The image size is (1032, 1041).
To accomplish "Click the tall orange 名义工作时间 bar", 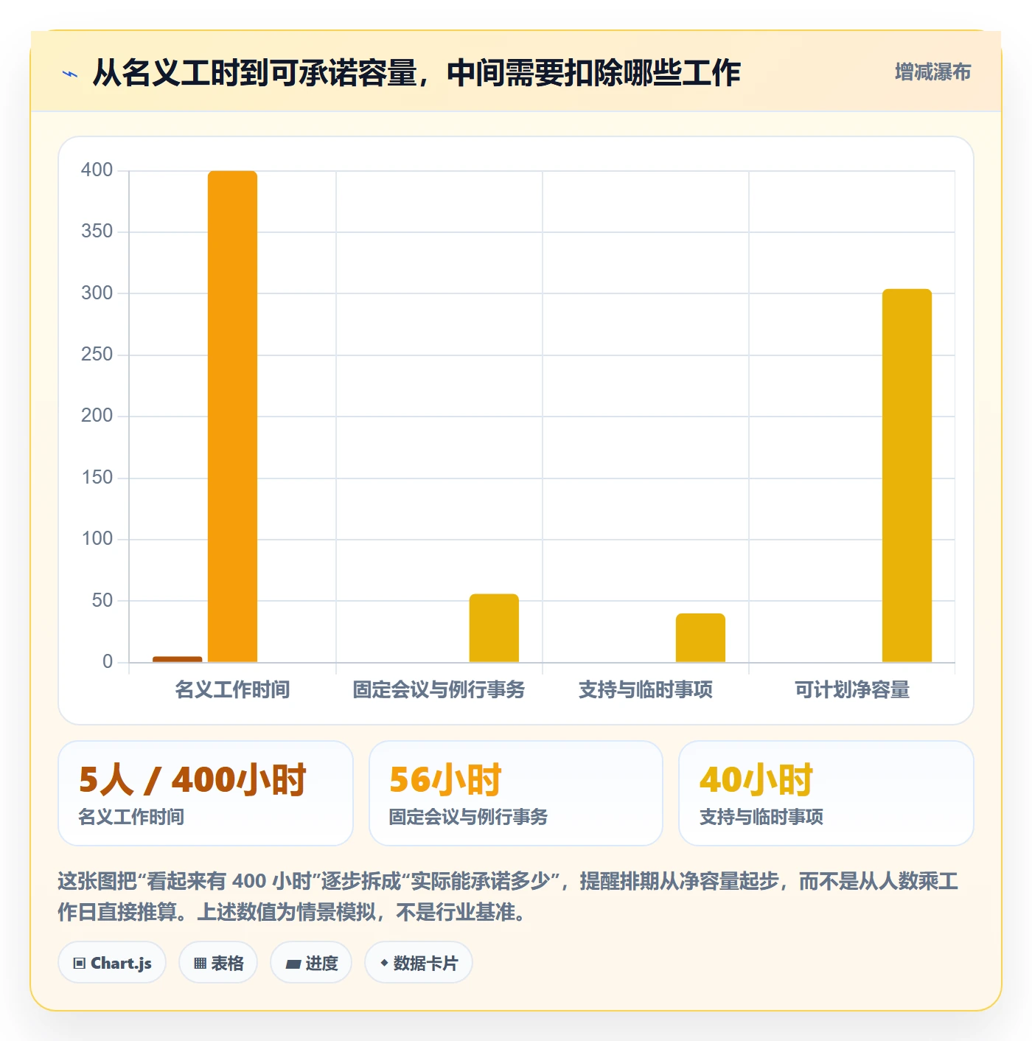I will 232,417.
